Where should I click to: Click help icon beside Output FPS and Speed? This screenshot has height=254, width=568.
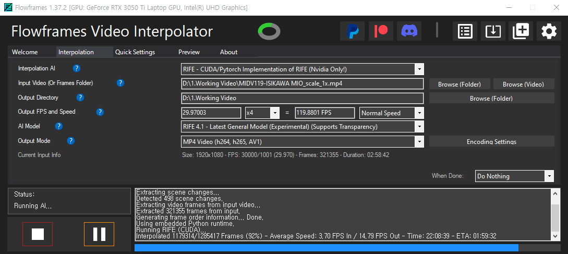100,112
